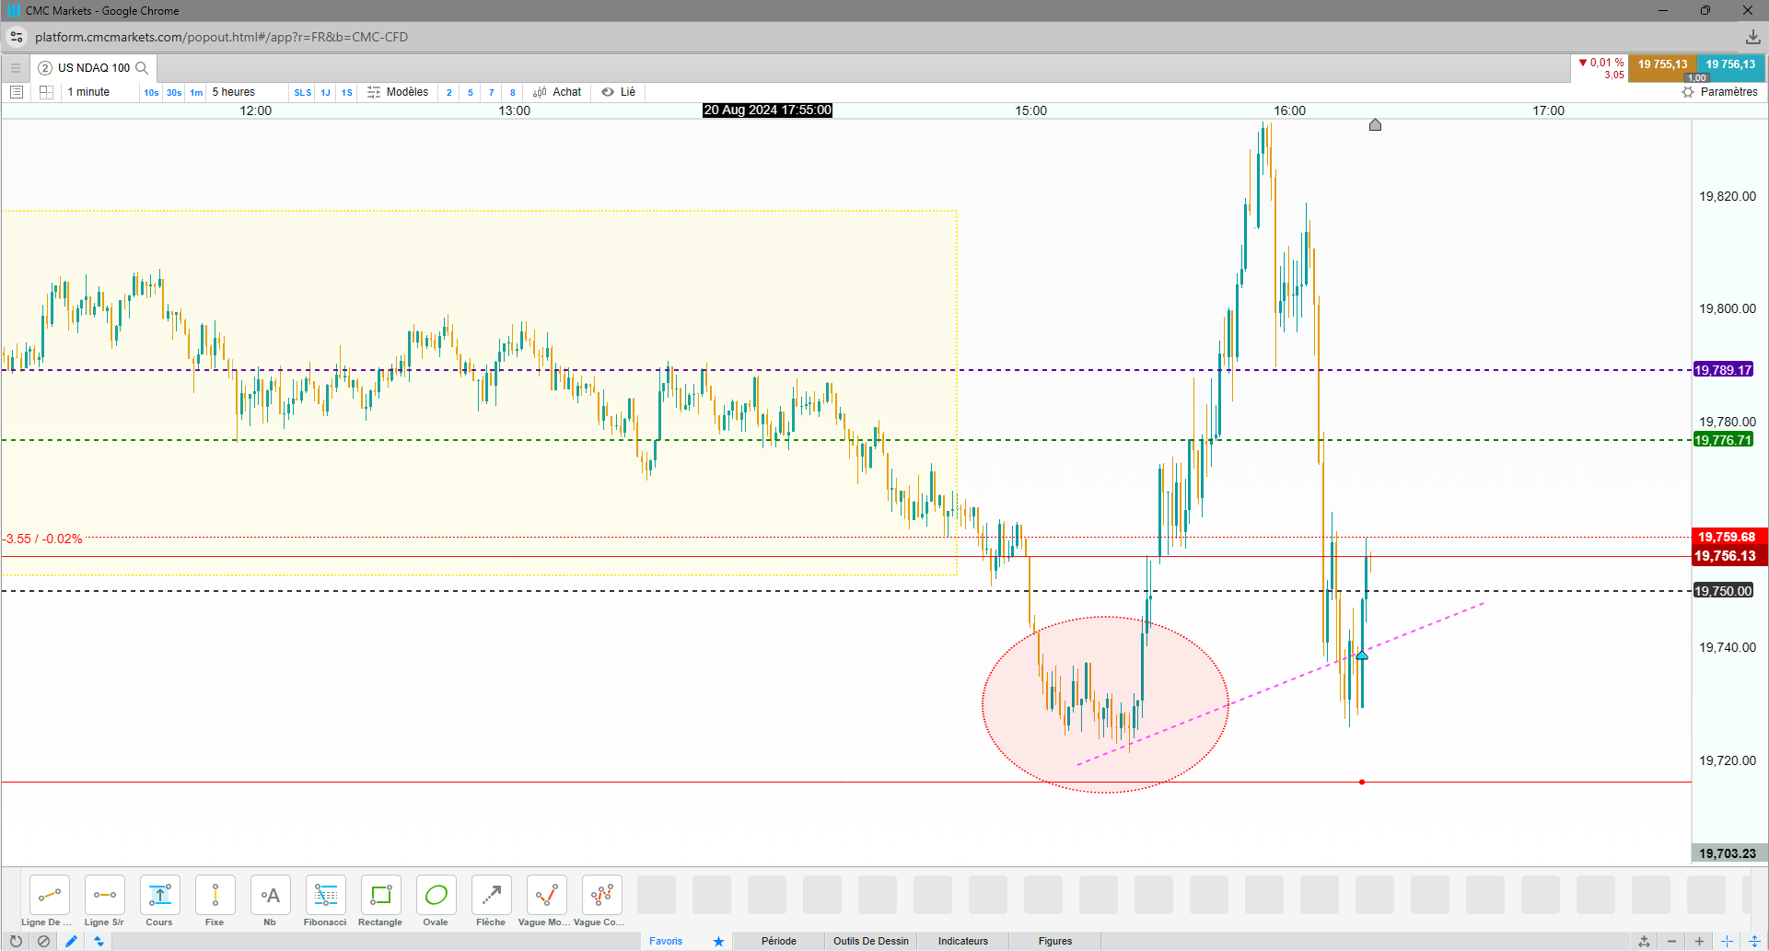Click the blue triangle marker on the candlestick
This screenshot has width=1769, height=951.
(x=1362, y=655)
